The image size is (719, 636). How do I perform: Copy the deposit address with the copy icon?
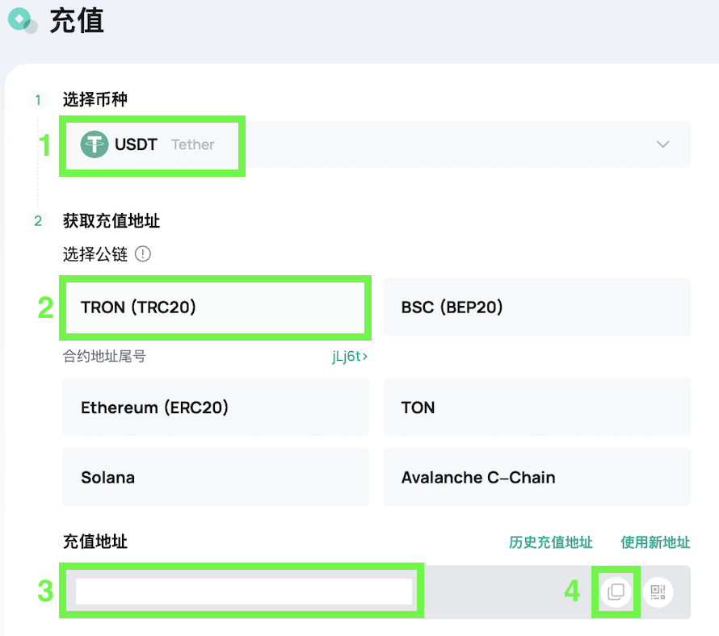tap(616, 592)
